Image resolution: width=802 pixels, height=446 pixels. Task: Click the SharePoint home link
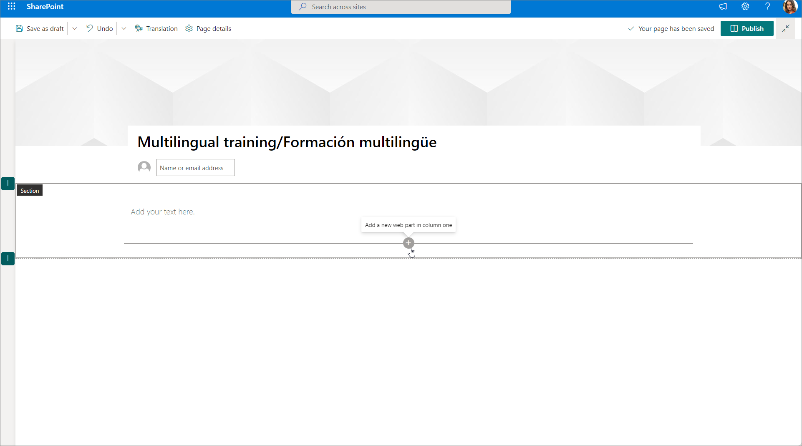[45, 7]
